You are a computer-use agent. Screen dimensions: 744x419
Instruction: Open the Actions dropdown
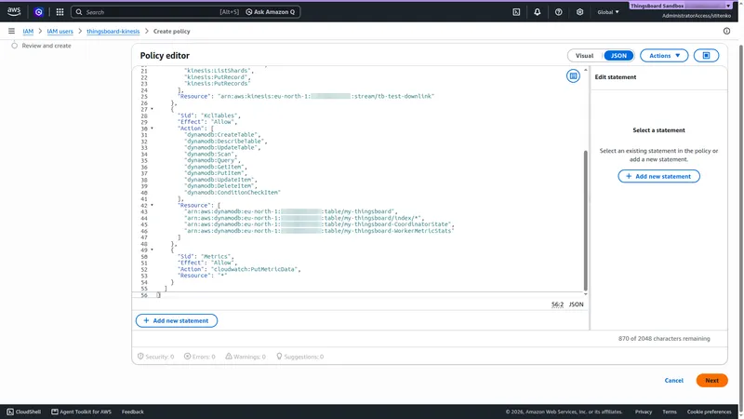pos(664,56)
